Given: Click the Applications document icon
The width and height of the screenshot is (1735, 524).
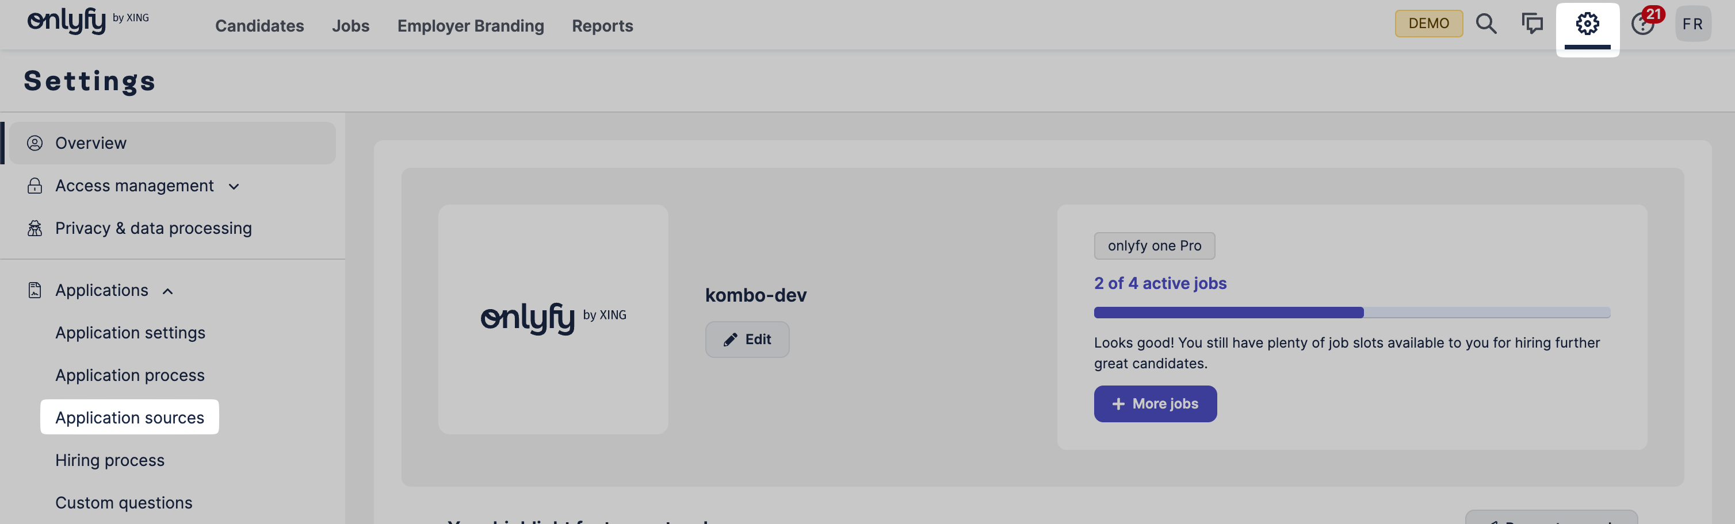Looking at the screenshot, I should pyautogui.click(x=35, y=291).
